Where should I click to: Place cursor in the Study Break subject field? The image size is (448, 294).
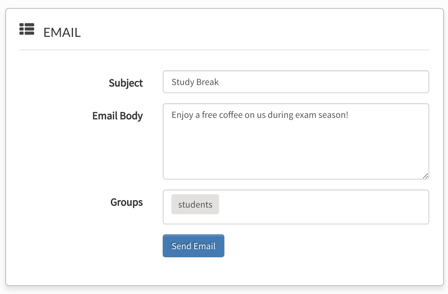pos(296,81)
